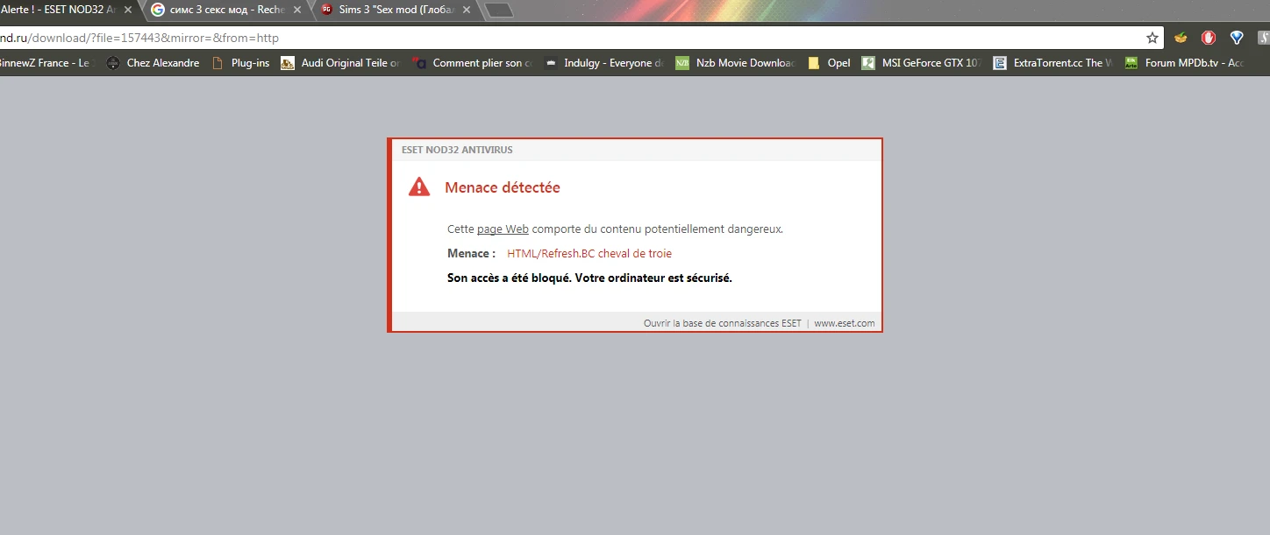Close the Sims 3 Sex mod tab
Viewport: 1270px width, 535px height.
click(x=466, y=11)
